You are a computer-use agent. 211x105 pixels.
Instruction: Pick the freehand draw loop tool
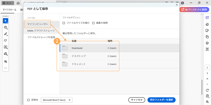point(6,40)
